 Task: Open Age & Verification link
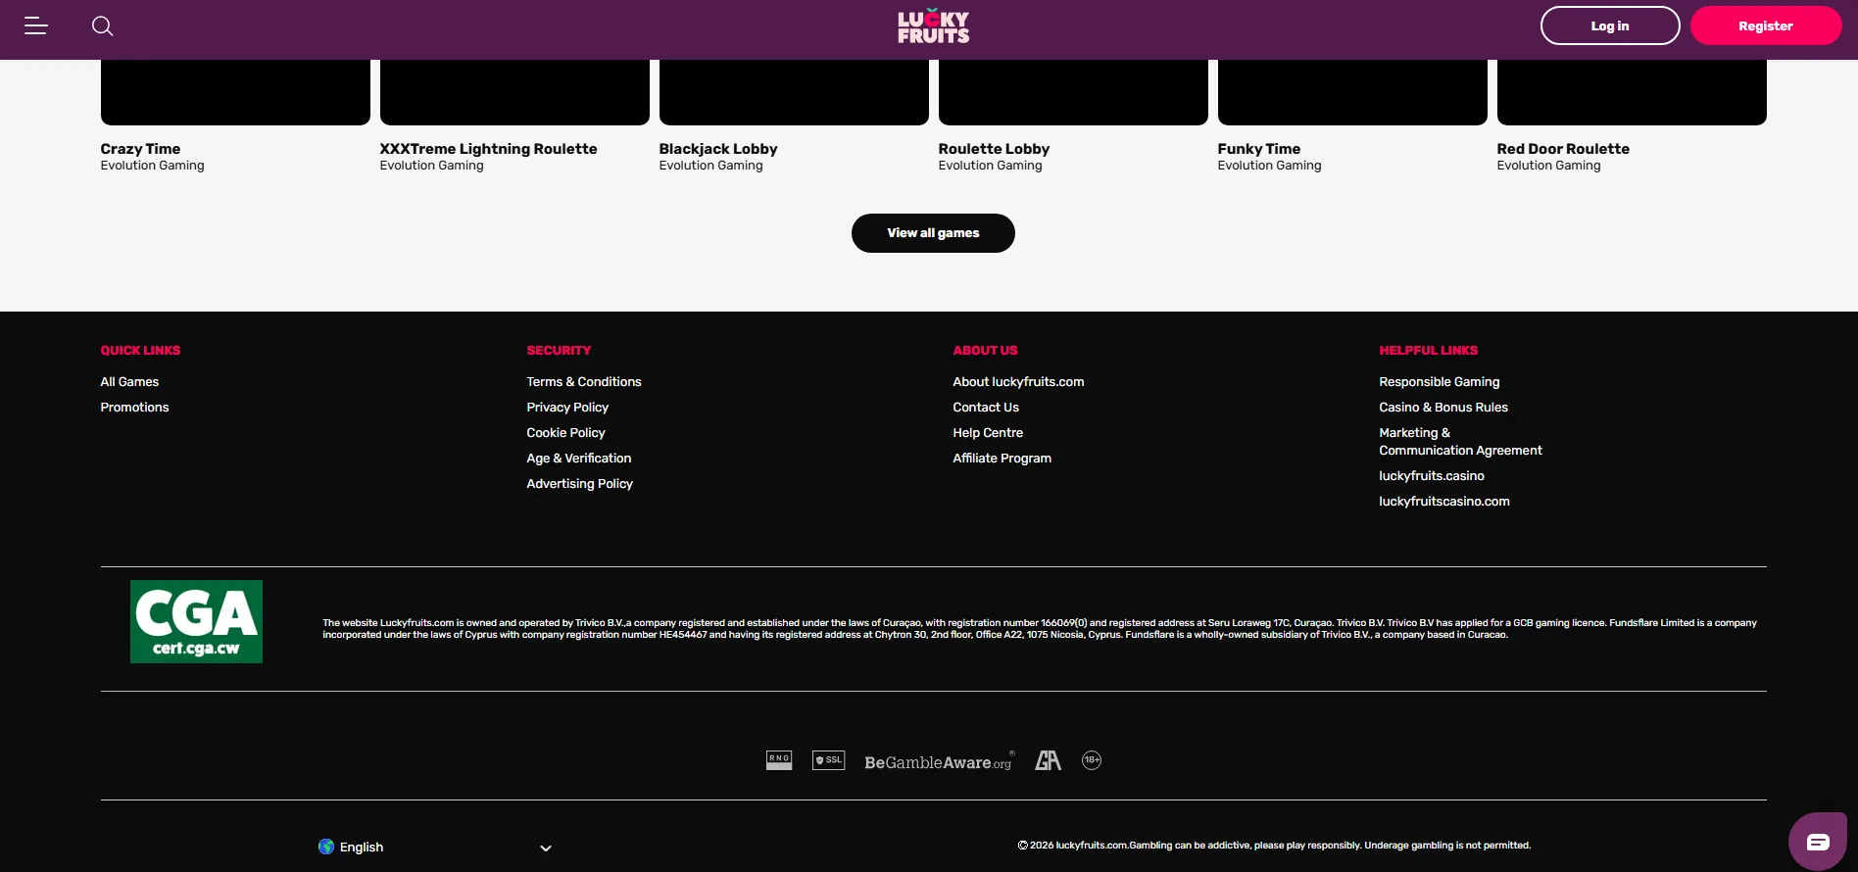tap(579, 459)
